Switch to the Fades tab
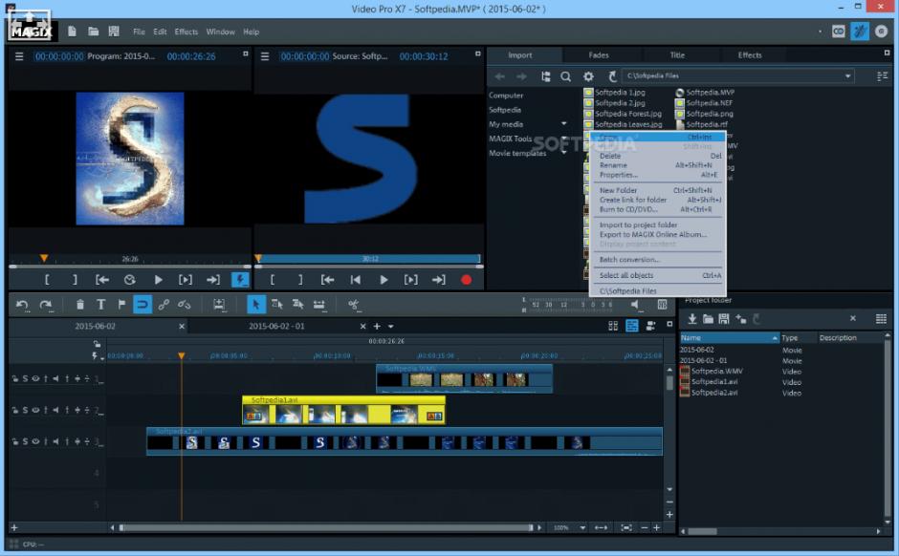This screenshot has width=899, height=556. pos(599,55)
